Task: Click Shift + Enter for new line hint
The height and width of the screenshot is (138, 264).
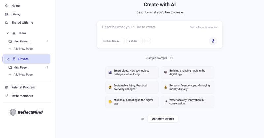Action: click(x=204, y=27)
